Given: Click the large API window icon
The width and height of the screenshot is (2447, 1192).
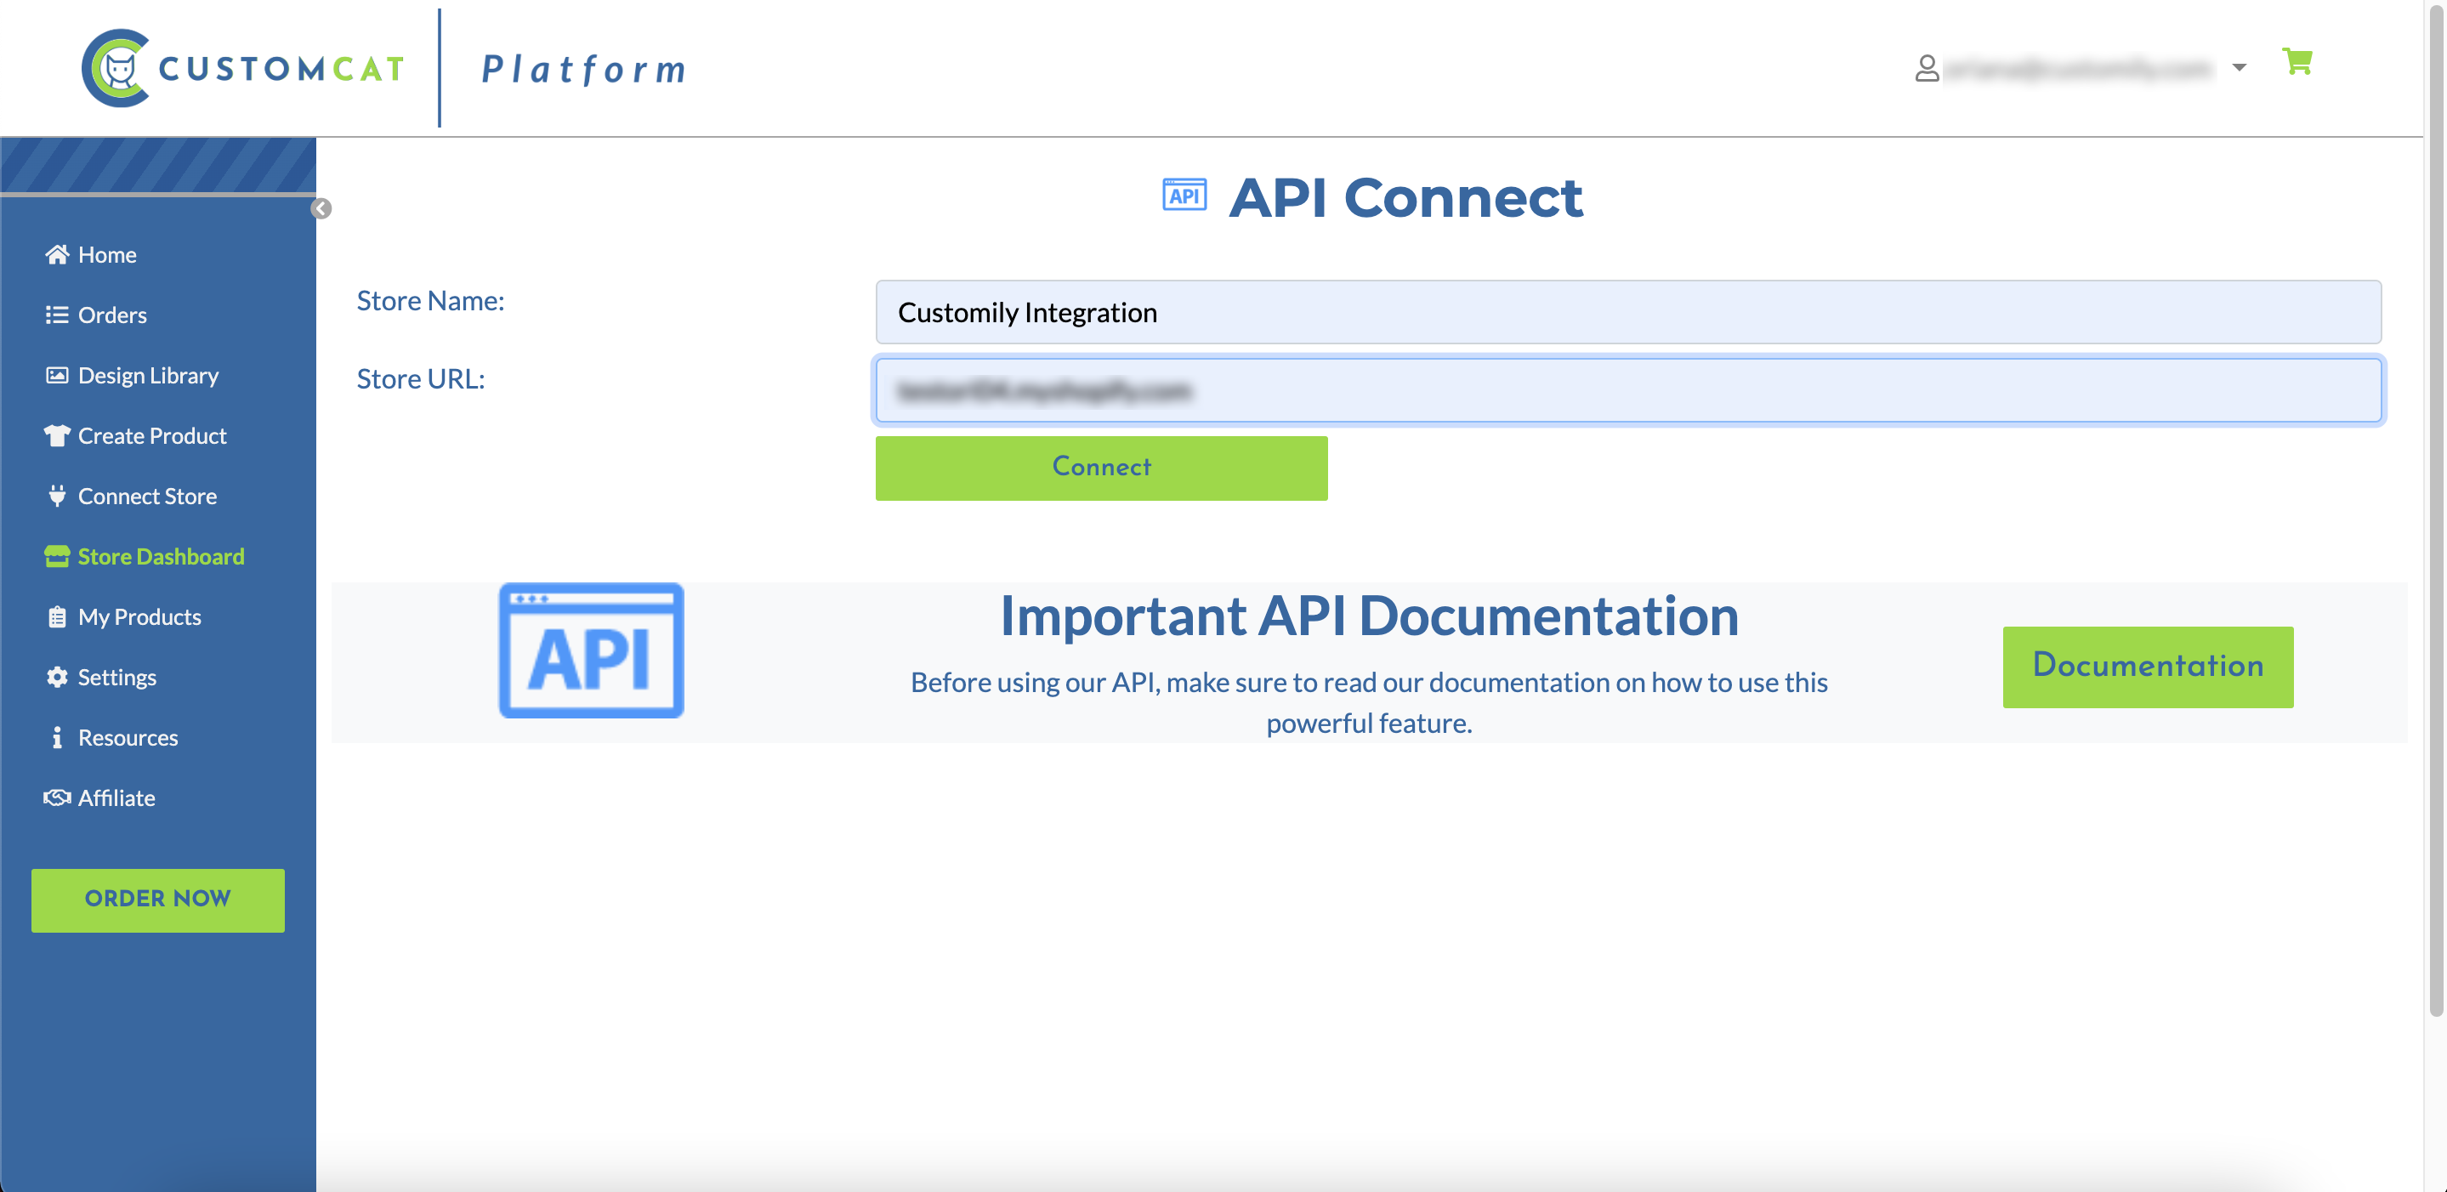Looking at the screenshot, I should coord(591,650).
